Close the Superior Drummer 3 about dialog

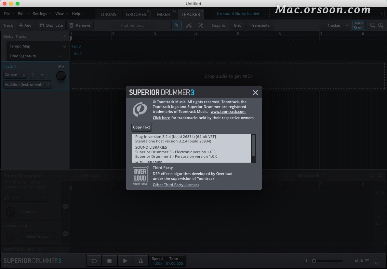(255, 92)
